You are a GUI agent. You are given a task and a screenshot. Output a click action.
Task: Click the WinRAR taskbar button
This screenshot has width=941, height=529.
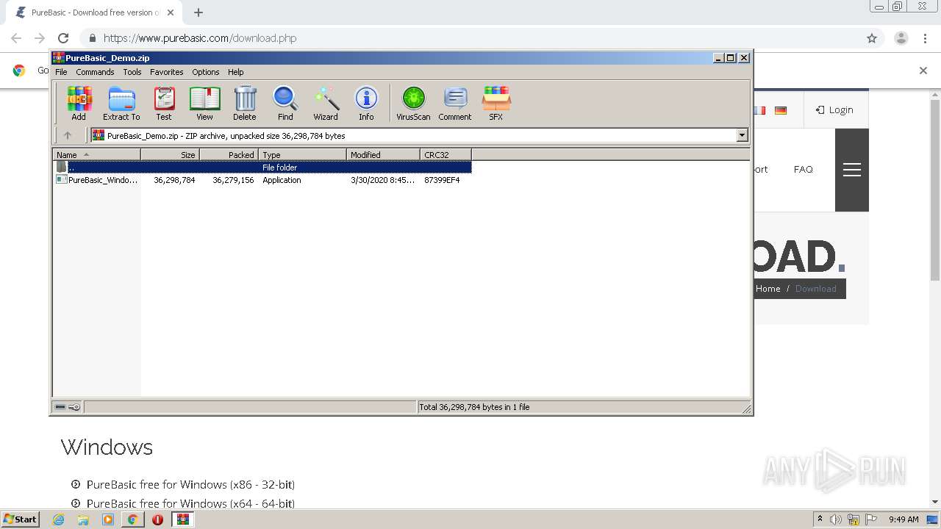point(182,519)
